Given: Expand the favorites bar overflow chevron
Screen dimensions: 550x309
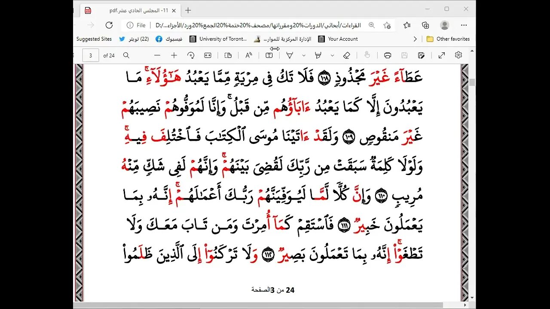Looking at the screenshot, I should click(x=415, y=39).
